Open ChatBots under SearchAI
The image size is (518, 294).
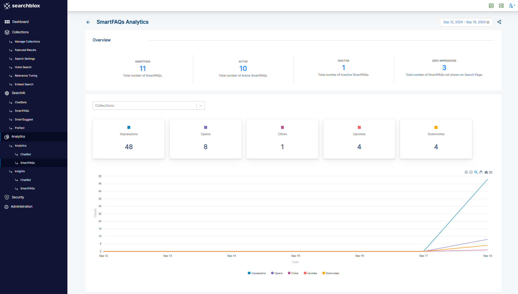tap(21, 102)
